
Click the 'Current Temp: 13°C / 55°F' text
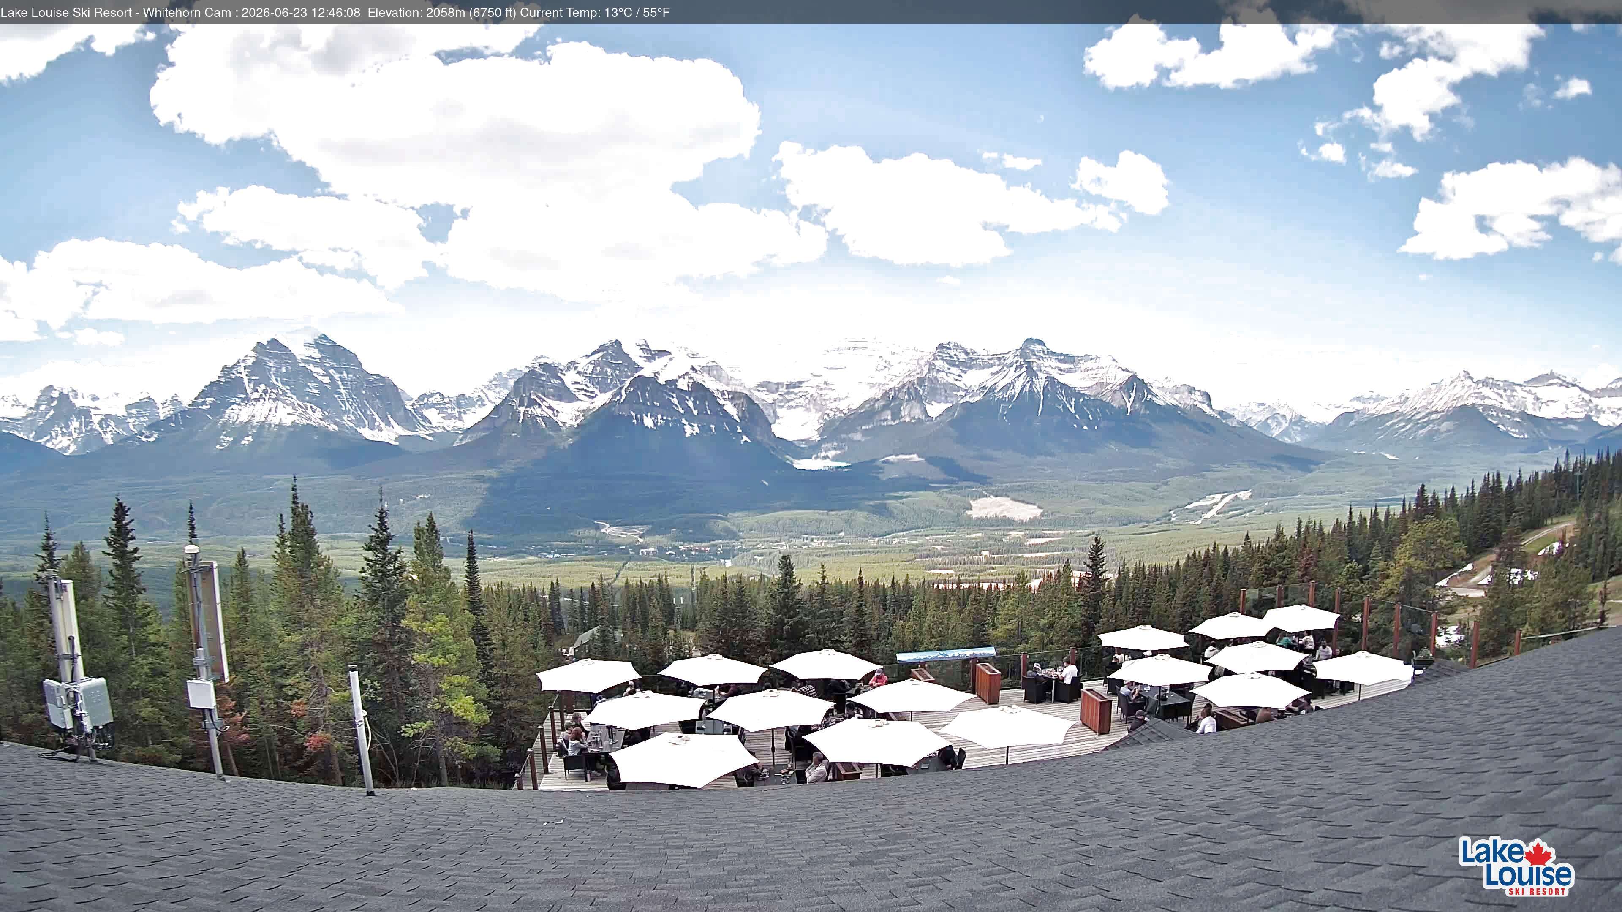point(595,13)
